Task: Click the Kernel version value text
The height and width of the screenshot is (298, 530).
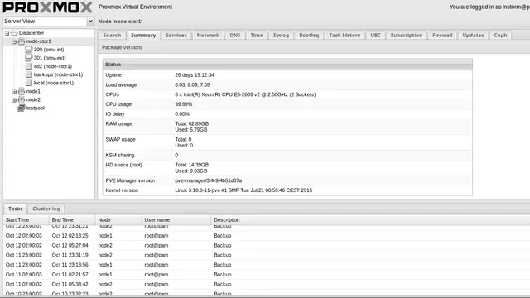Action: [243, 190]
